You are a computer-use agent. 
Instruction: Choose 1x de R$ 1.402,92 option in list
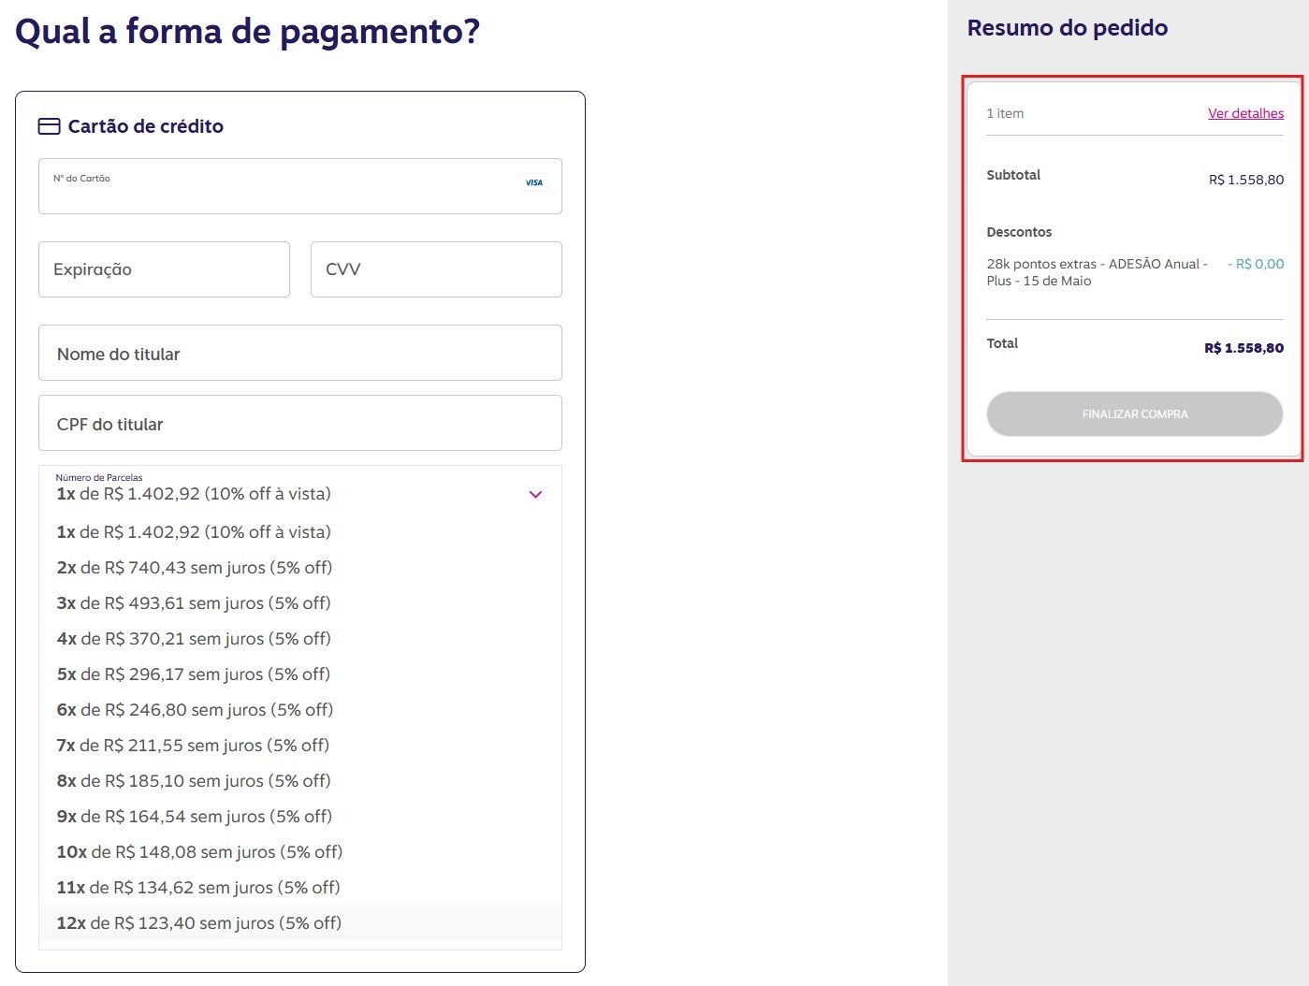(194, 532)
